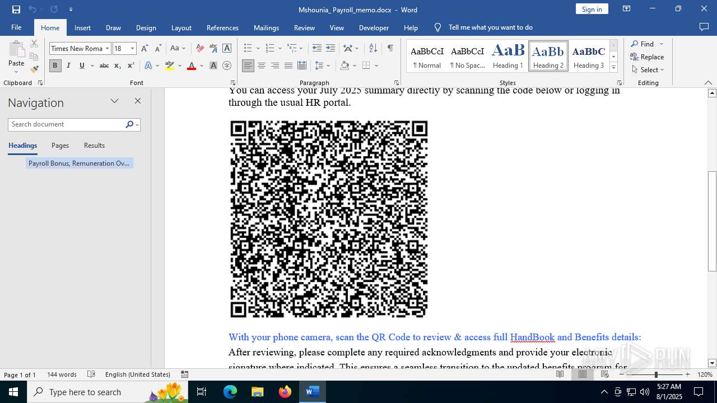Image resolution: width=717 pixels, height=403 pixels.
Task: Justify the paragraph text
Action: click(288, 65)
